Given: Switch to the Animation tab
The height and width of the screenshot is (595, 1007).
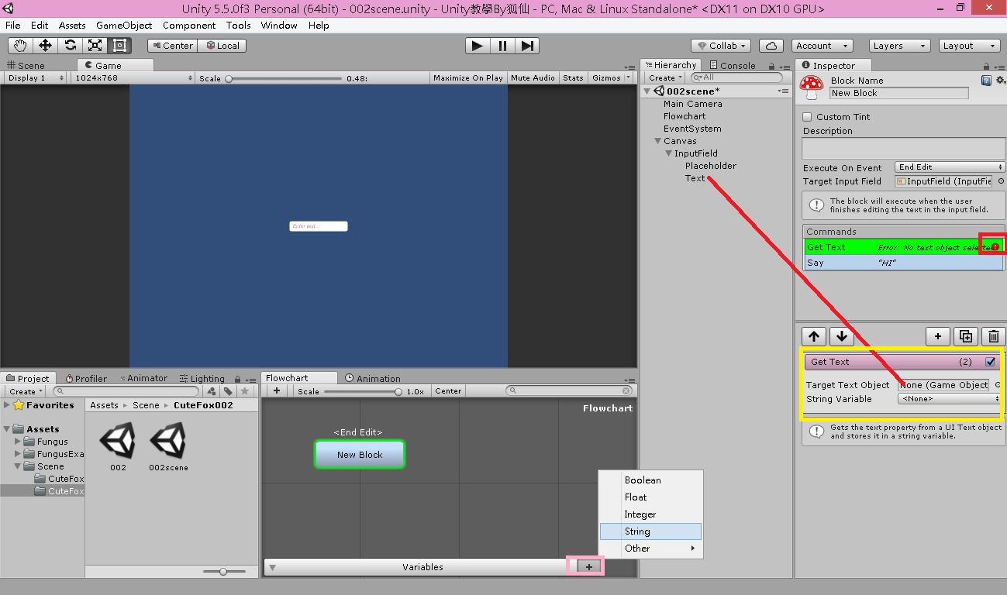Looking at the screenshot, I should coord(374,379).
